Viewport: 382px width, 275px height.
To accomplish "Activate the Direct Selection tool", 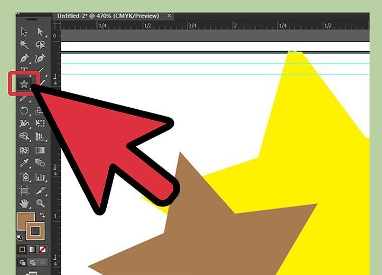I will click(x=39, y=32).
